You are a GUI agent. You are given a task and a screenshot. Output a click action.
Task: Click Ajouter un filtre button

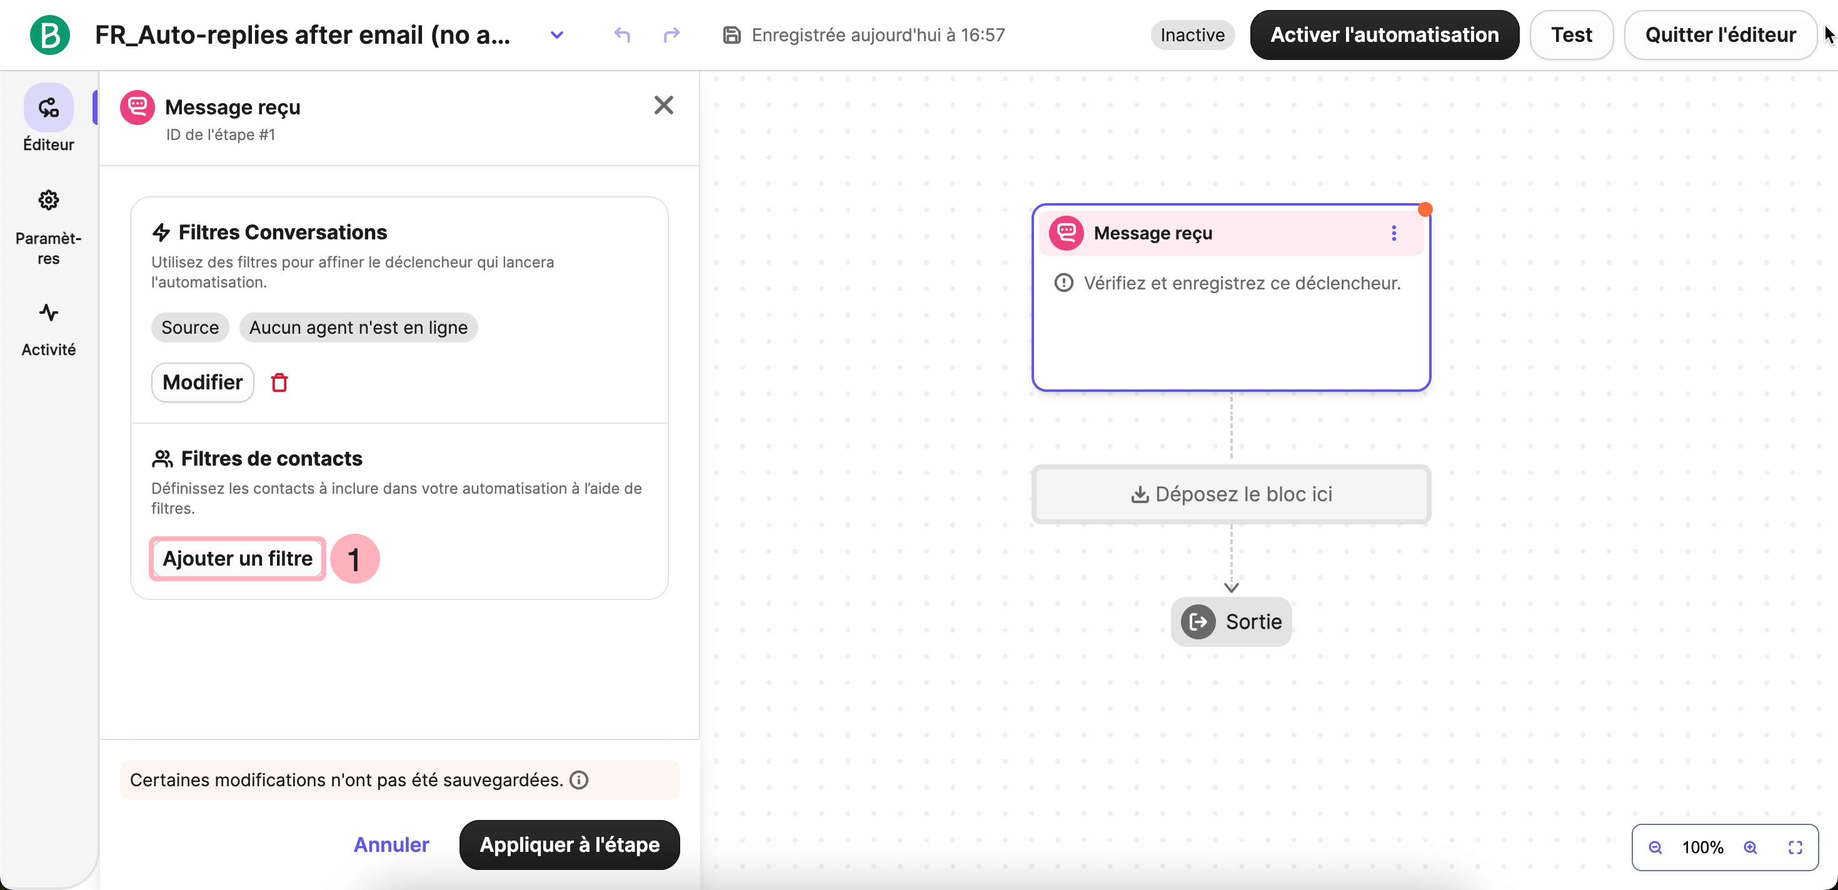point(238,558)
